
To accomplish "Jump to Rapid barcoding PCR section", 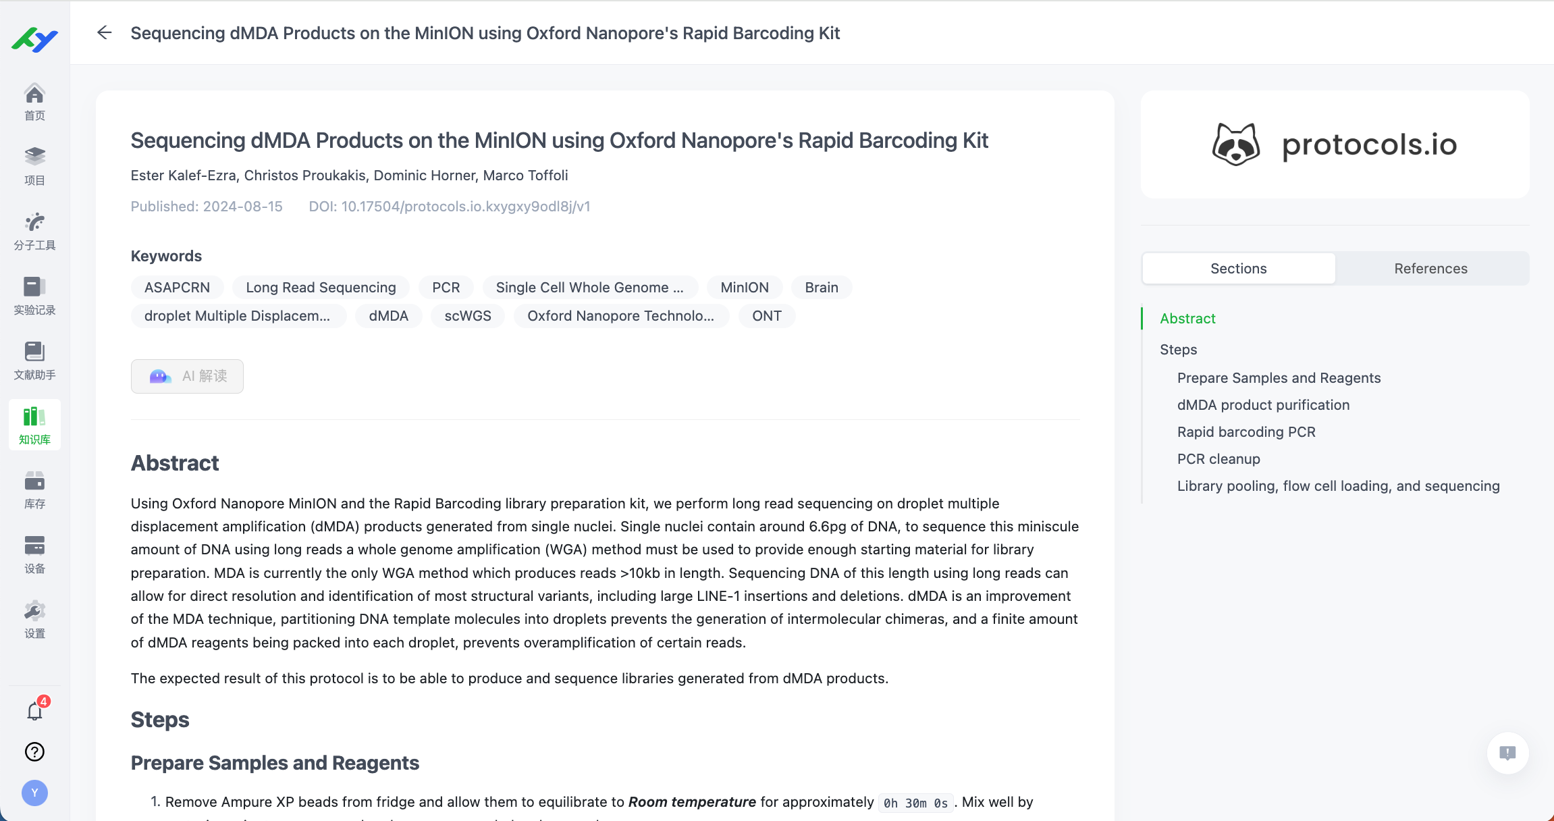I will (1246, 432).
